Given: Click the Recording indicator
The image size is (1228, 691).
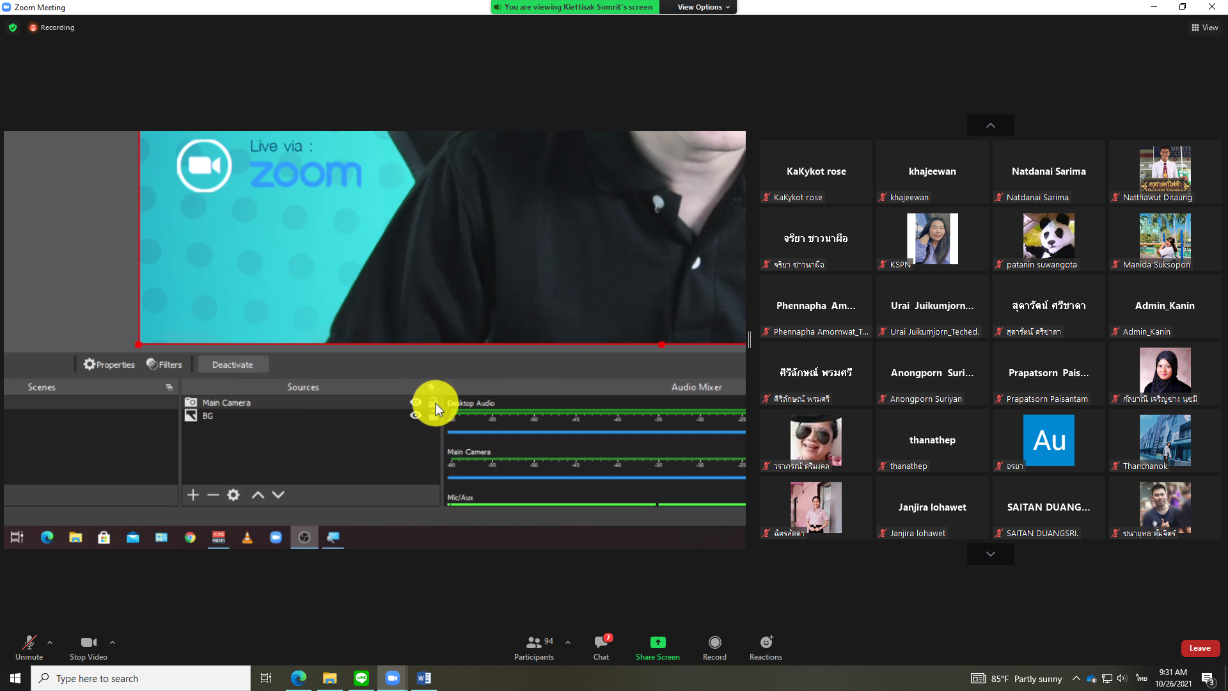Looking at the screenshot, I should click(x=52, y=28).
